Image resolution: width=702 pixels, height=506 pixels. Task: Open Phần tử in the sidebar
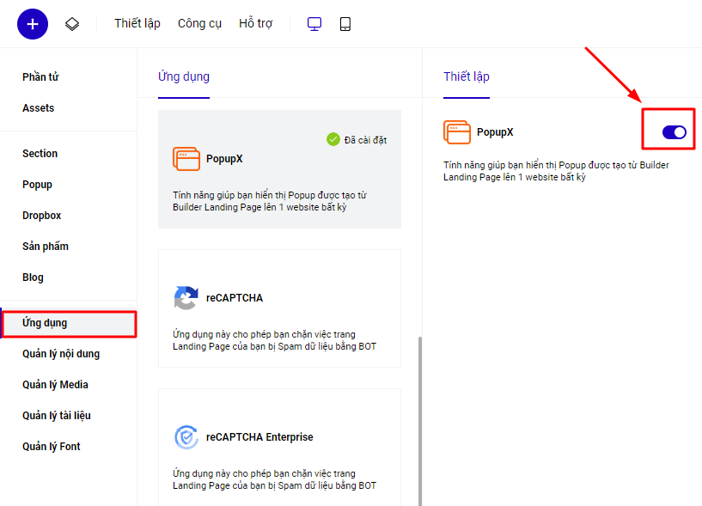click(x=40, y=77)
